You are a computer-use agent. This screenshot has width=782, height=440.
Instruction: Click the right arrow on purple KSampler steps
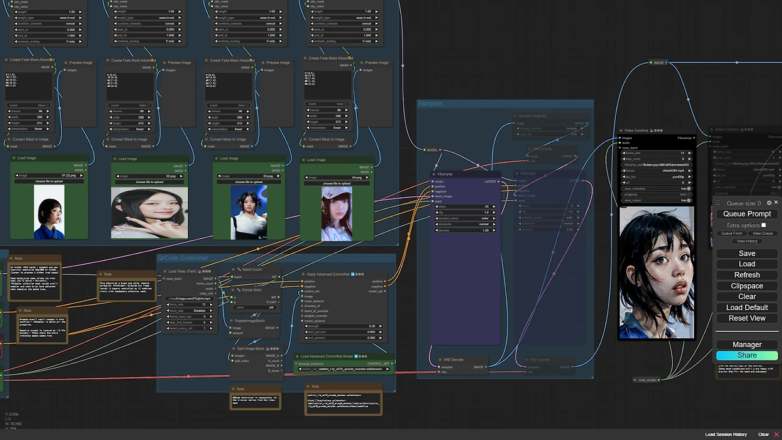[x=494, y=207]
